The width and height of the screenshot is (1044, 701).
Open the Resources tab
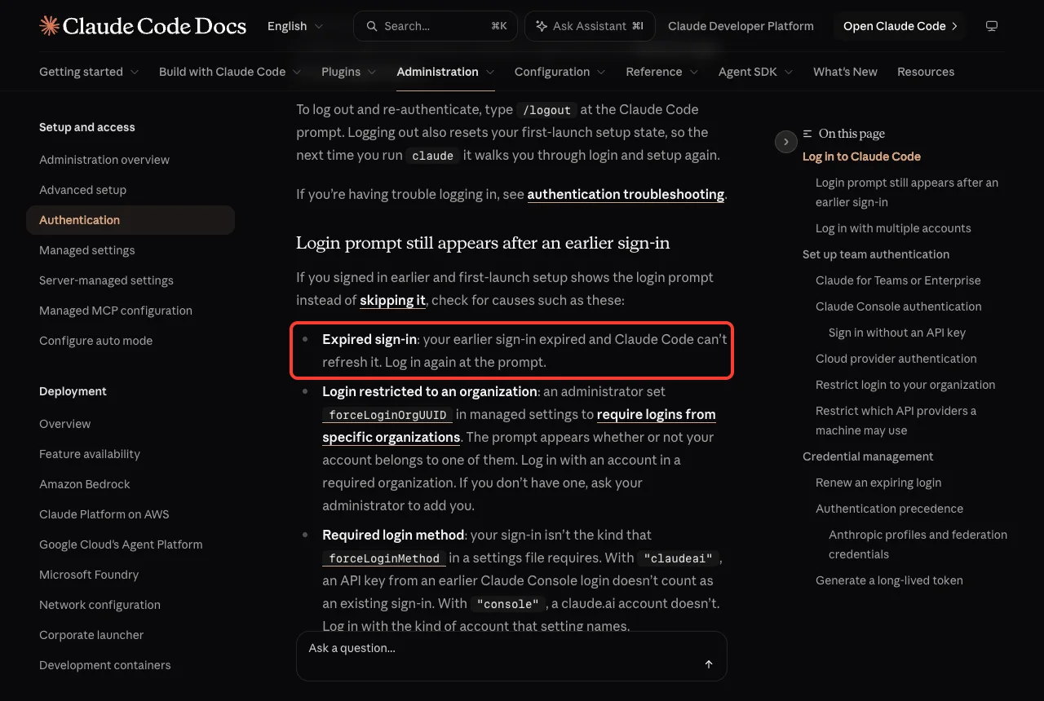[x=926, y=72]
